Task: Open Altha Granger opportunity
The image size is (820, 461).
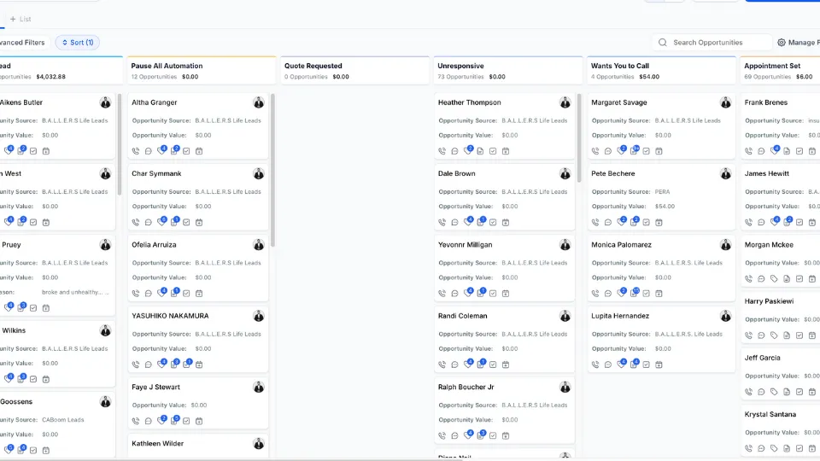Action: (x=155, y=102)
